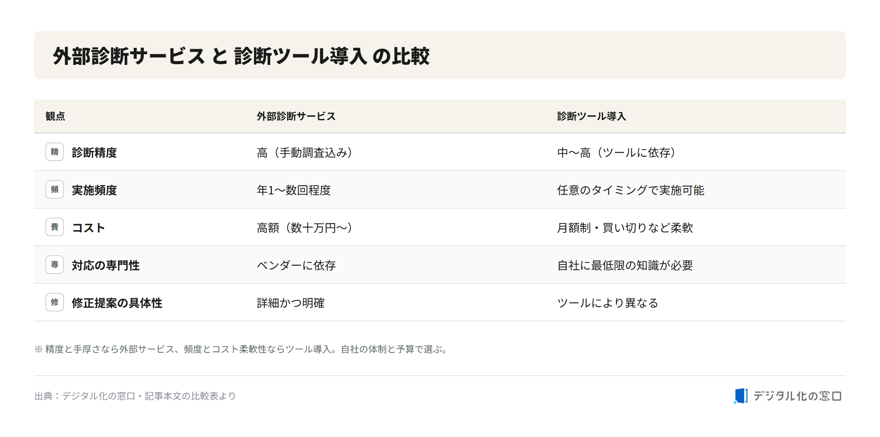The height and width of the screenshot is (437, 880).
Task: Click the 実施頻度 row label
Action: 94,190
